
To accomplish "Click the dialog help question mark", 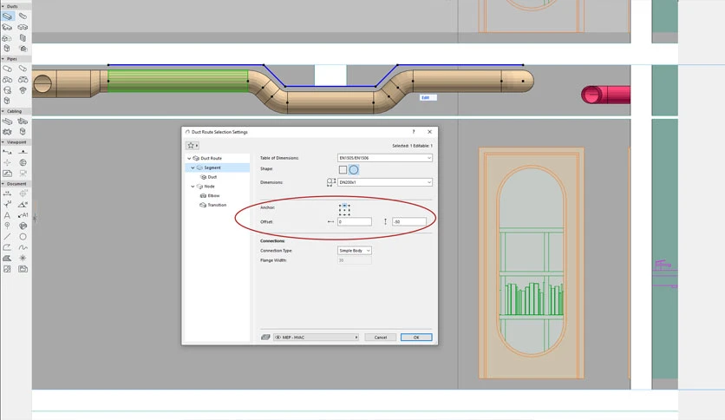I will point(414,132).
